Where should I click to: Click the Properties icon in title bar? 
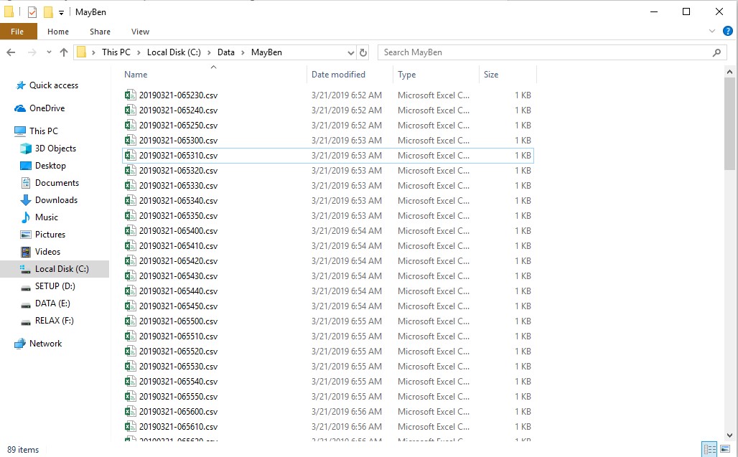(32, 12)
